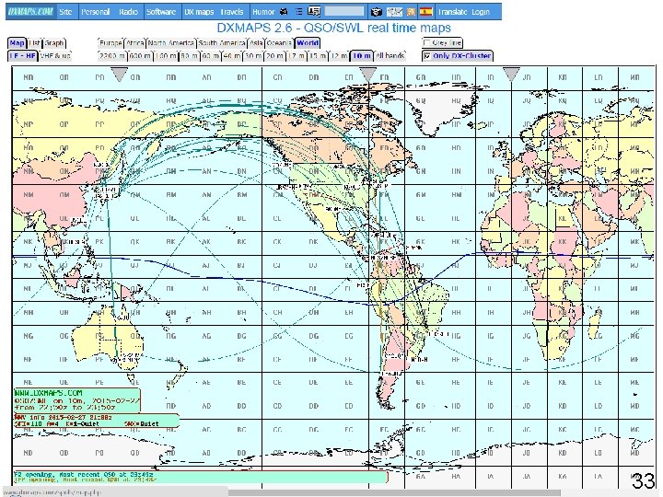Open the DX maps menu
The height and width of the screenshot is (497, 663).
pos(199,12)
